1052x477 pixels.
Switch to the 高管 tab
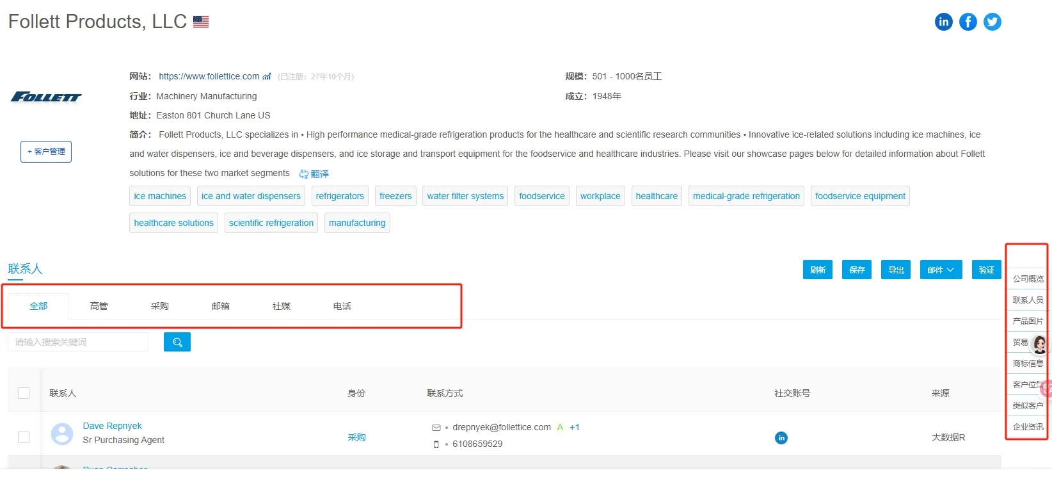click(x=99, y=306)
